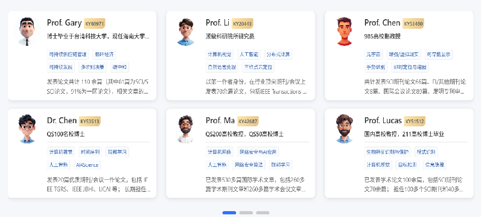Click Prof. Li's avatar with glasses
Image resolution: width=481 pixels, height=217 pixels.
pyautogui.click(x=185, y=31)
